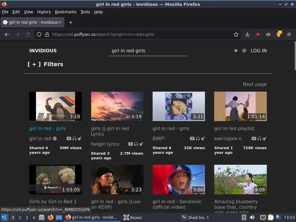Switch instance icon for BIRP! row
296x222 pixels.
pos(203,138)
